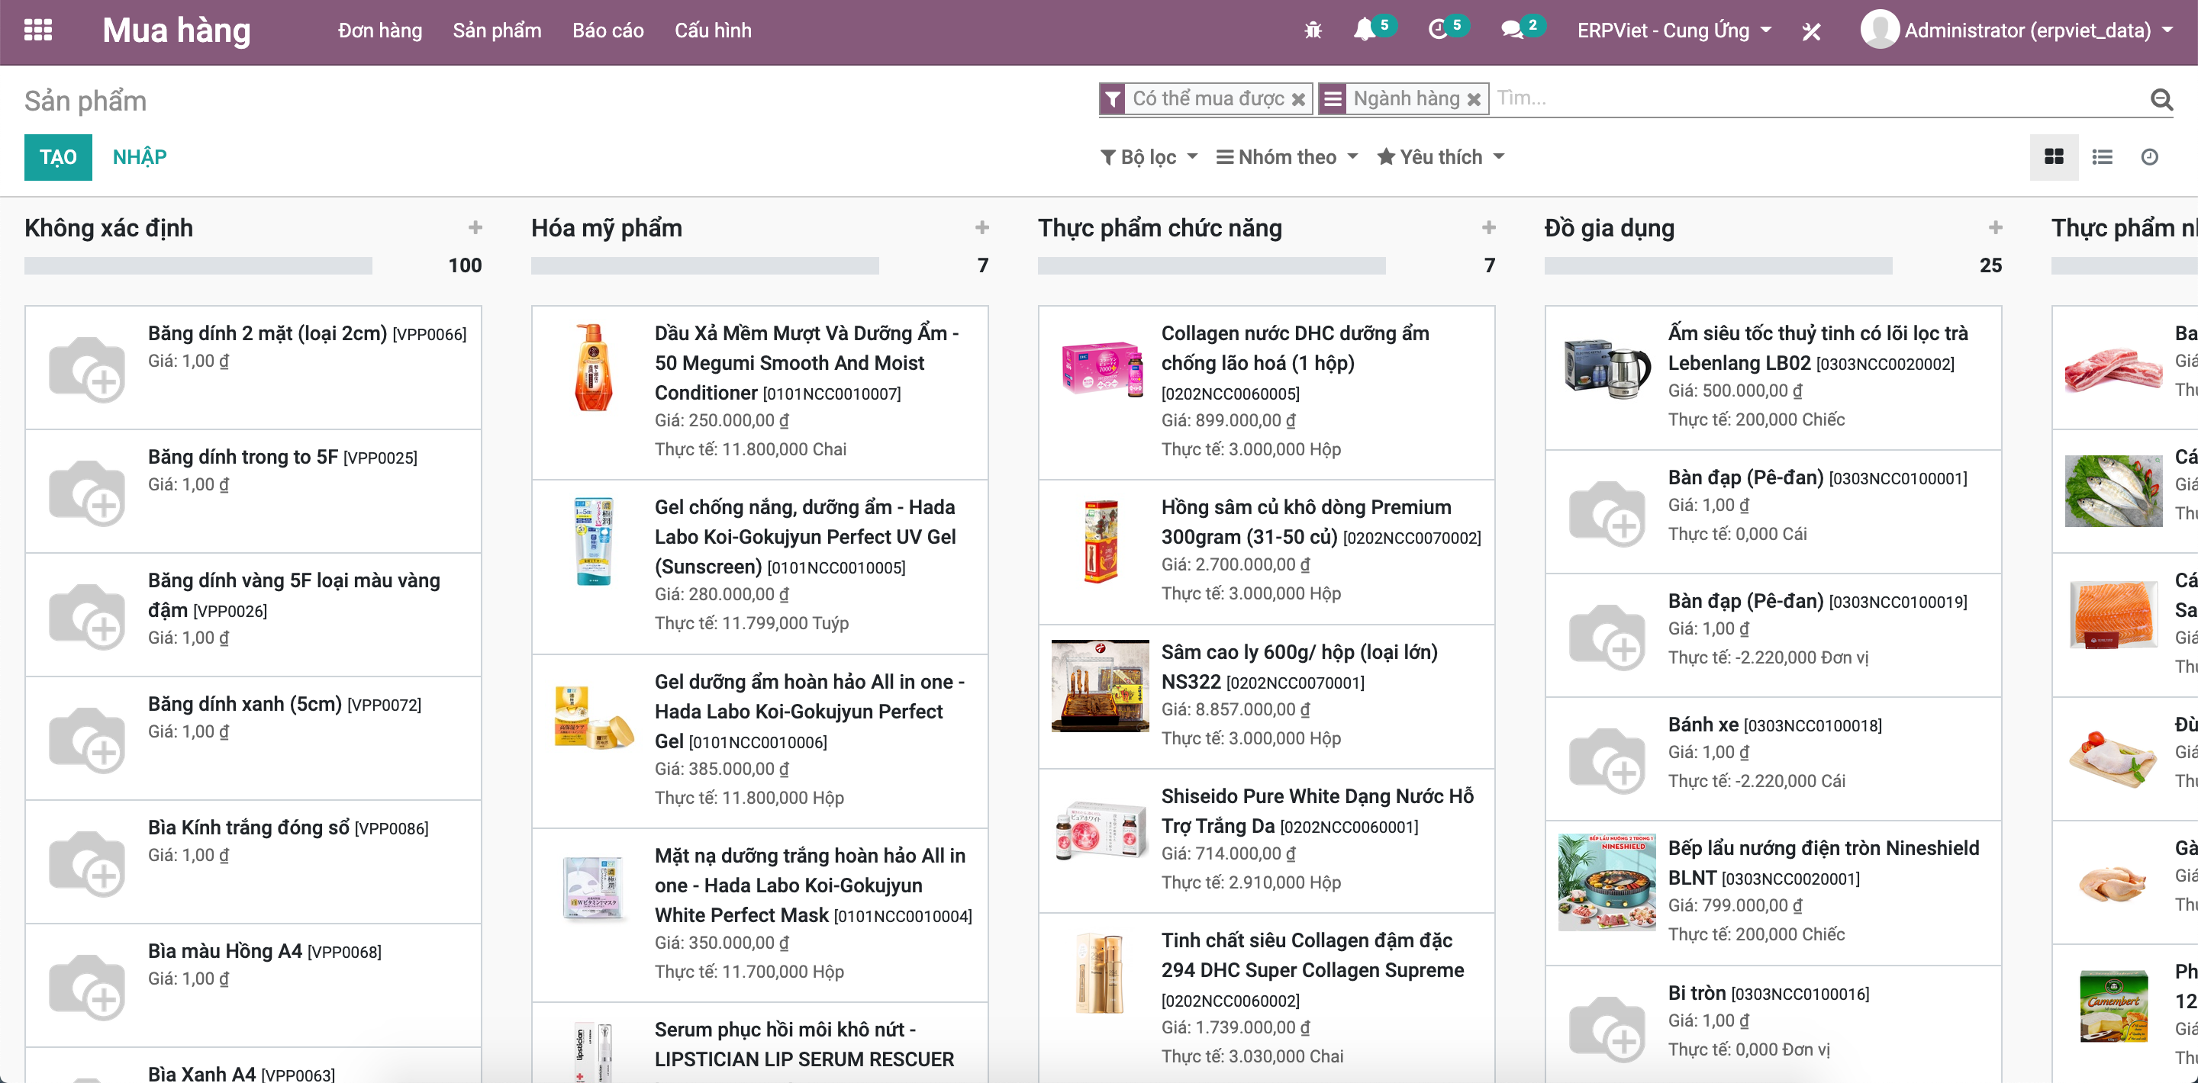
Task: Click Hada Labo UV Gel sunscreen thumbnail
Action: (x=593, y=541)
